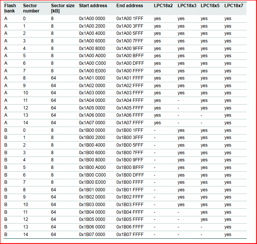Select end address 0x1A03 FFFF

(x=130, y=93)
